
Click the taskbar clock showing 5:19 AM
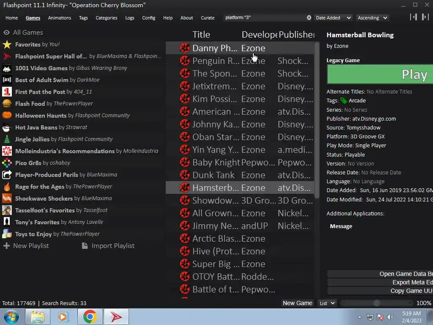(x=411, y=317)
